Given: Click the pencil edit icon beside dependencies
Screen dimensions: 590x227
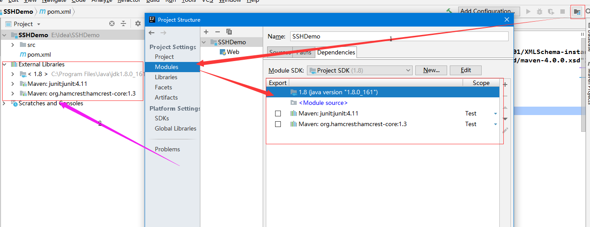Looking at the screenshot, I should (505, 130).
